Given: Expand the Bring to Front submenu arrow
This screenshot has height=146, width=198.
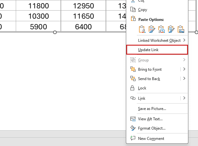Looking at the screenshot, I should pos(184,69).
